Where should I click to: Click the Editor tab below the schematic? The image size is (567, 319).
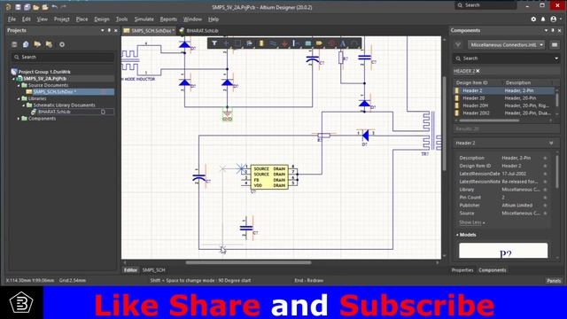click(130, 270)
